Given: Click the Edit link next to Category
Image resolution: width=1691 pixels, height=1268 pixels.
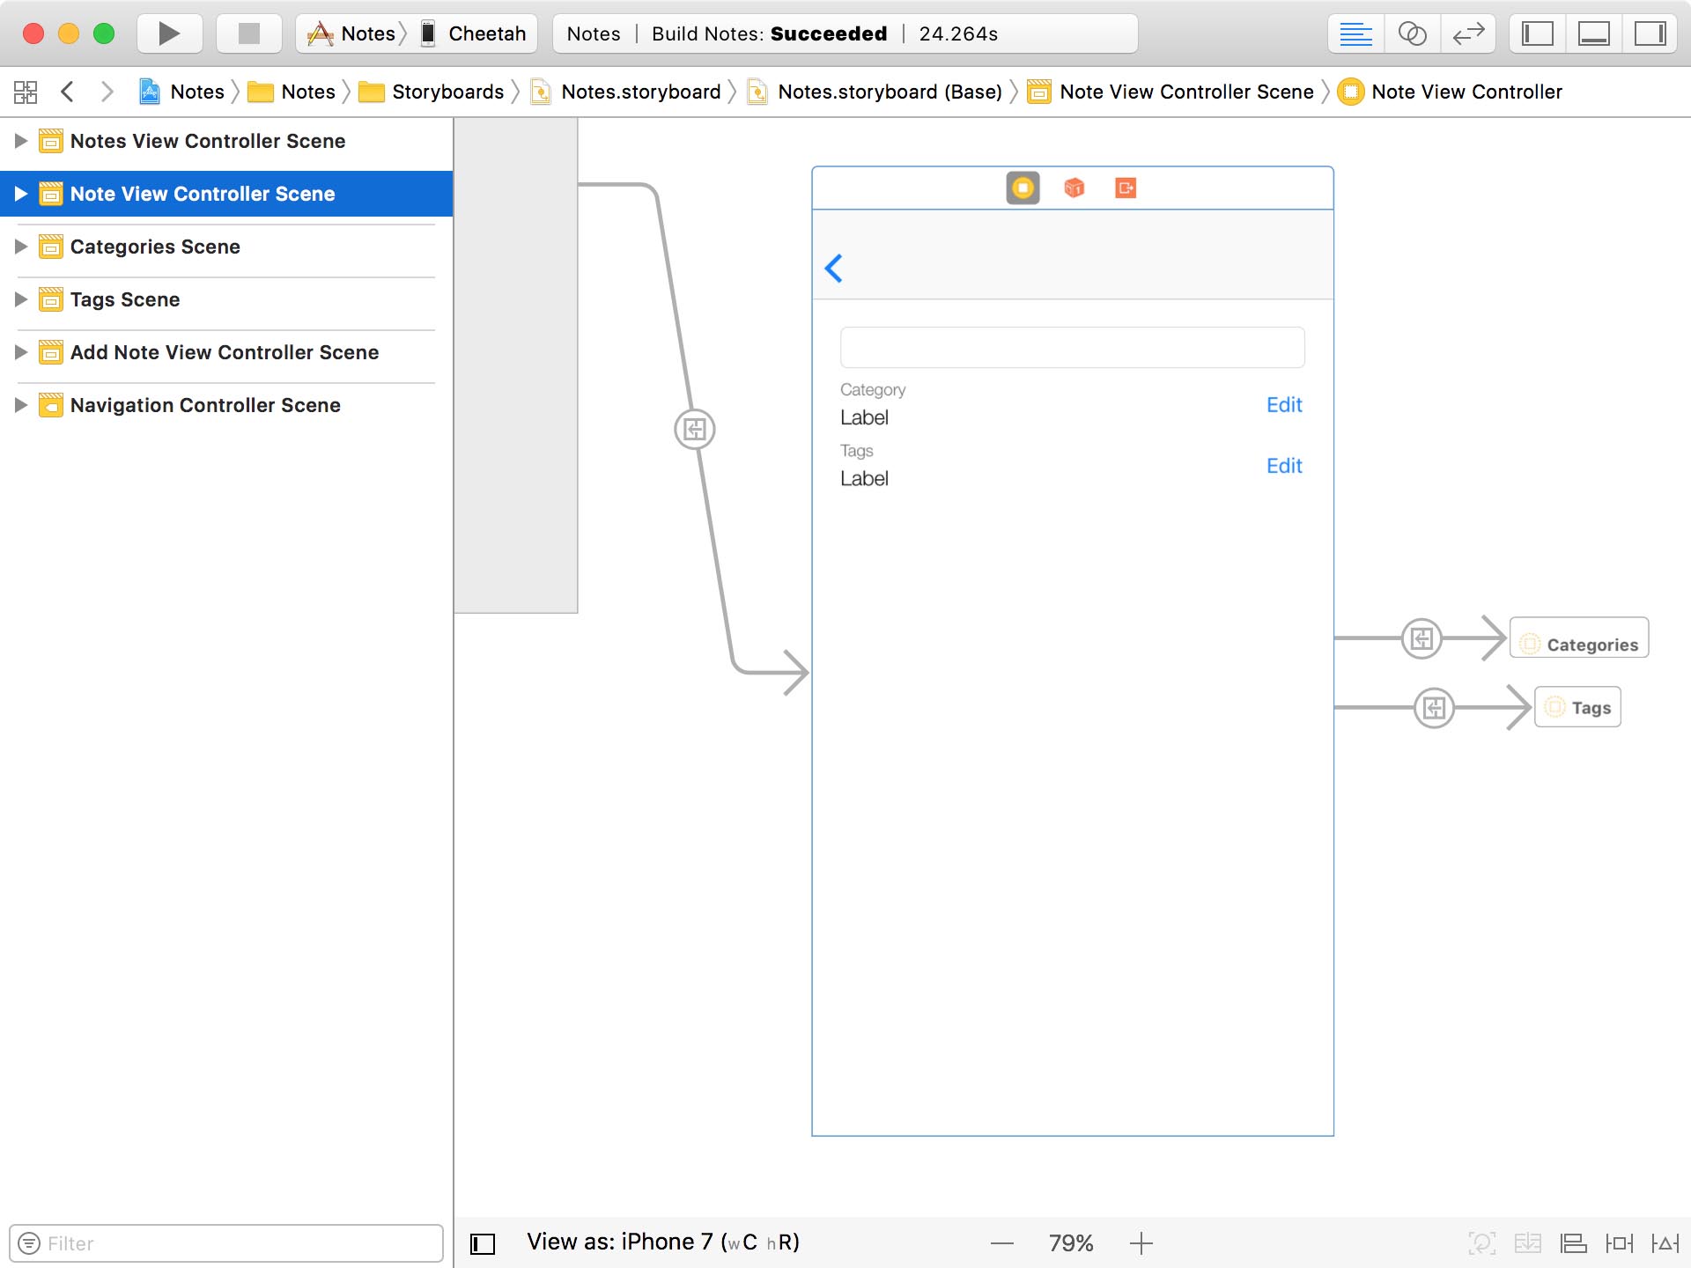Looking at the screenshot, I should (x=1283, y=404).
